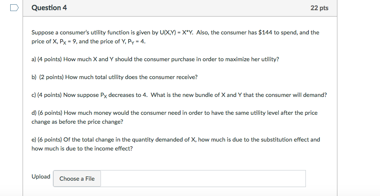Screen dimensions: 380x196
Task: Click '(6 points)' in part d
Action: pyautogui.click(x=50, y=113)
